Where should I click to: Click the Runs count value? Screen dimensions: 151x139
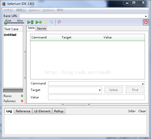click(x=22, y=96)
